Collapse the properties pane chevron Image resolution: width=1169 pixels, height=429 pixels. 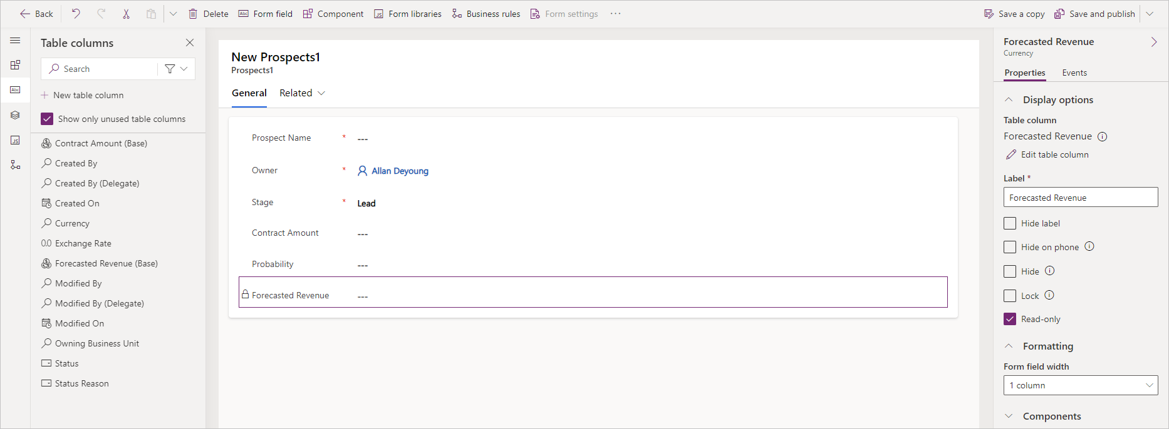coord(1154,42)
